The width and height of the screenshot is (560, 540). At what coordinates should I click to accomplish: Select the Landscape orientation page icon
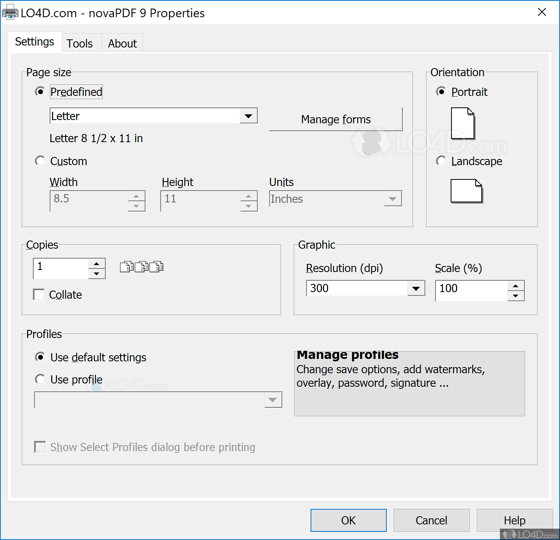pyautogui.click(x=466, y=191)
